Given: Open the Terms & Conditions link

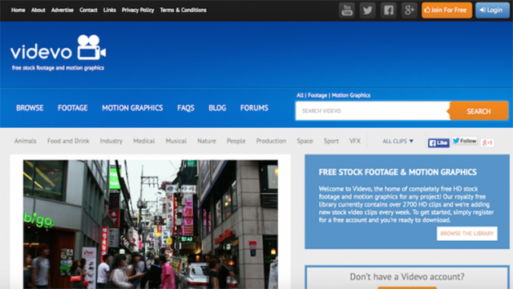Looking at the screenshot, I should click(184, 10).
